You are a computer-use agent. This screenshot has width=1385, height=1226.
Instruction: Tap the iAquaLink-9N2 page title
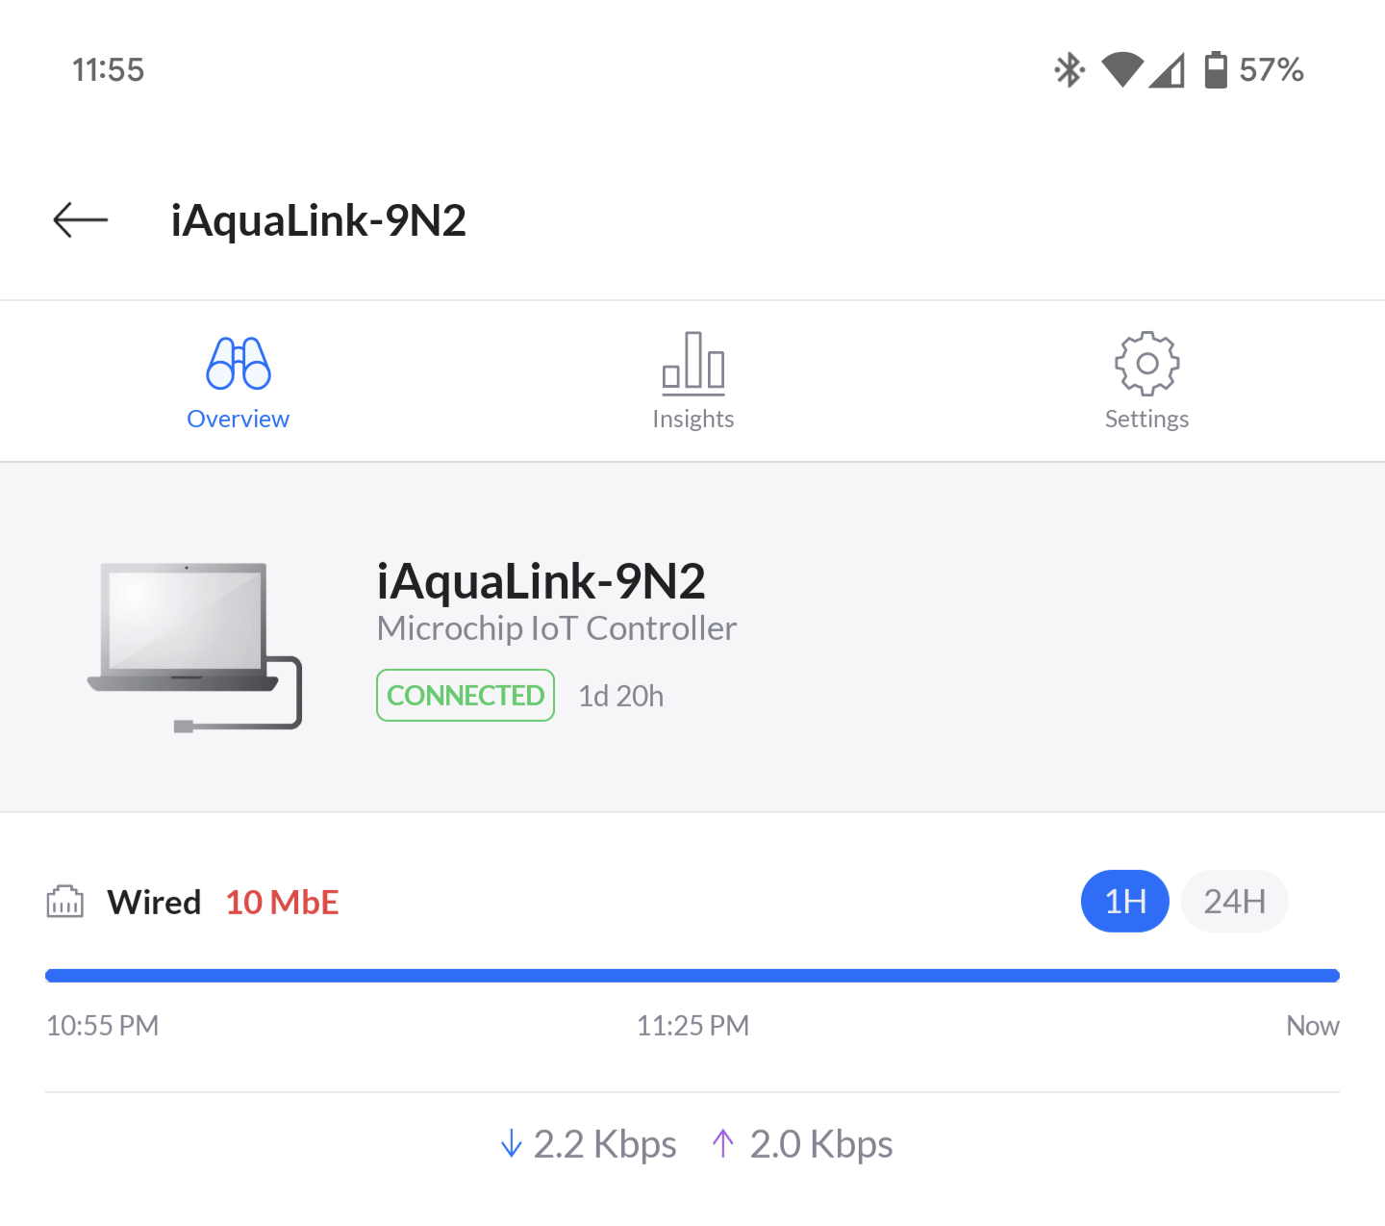318,220
